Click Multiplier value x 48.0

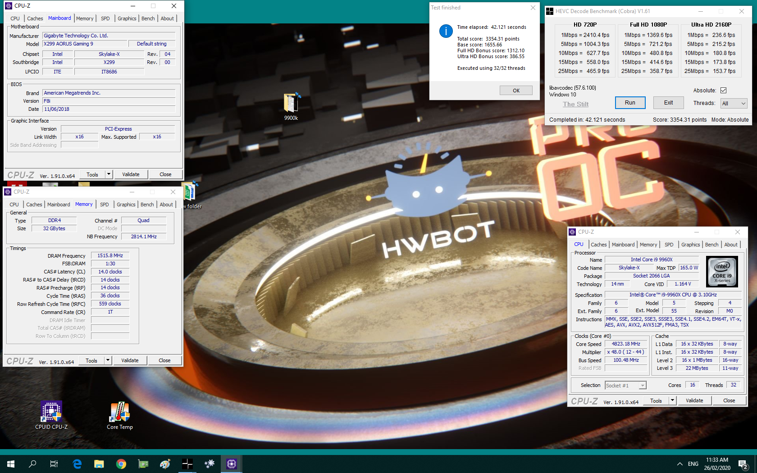(x=626, y=352)
